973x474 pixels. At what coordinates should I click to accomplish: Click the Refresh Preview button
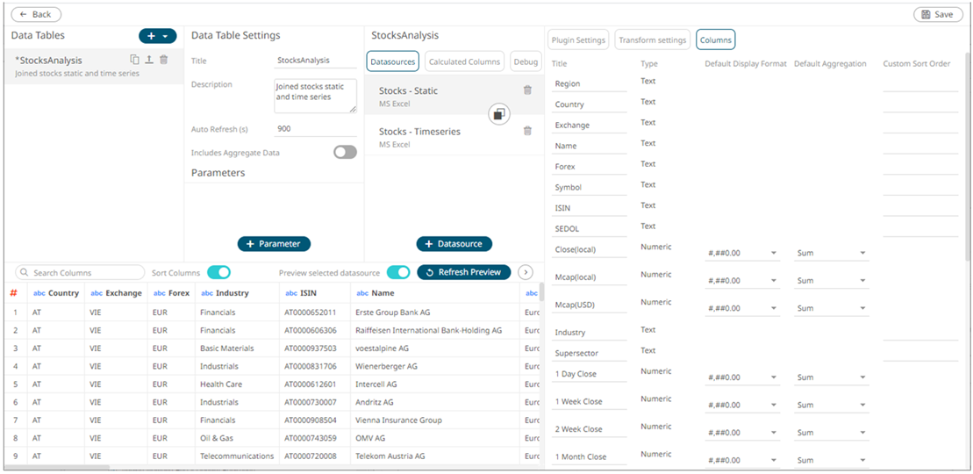coord(463,272)
